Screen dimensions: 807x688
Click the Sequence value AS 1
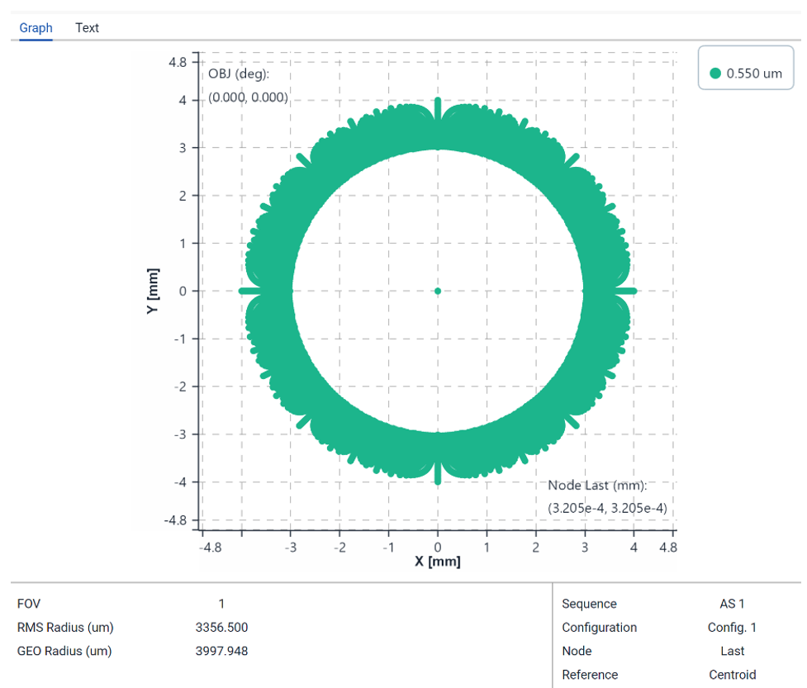[732, 604]
